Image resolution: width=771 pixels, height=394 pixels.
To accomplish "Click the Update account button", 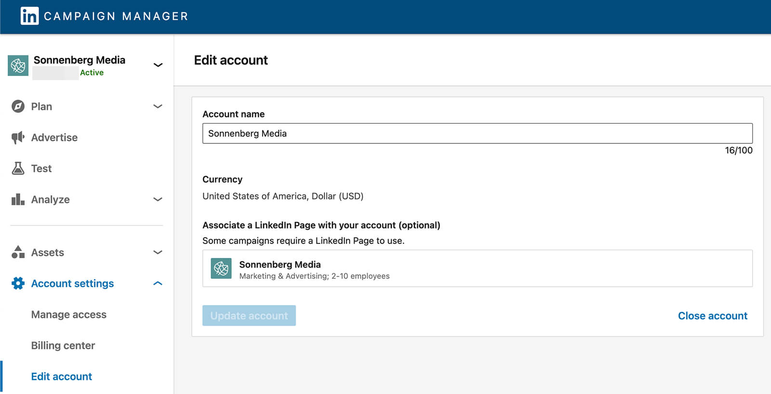I will pos(249,316).
